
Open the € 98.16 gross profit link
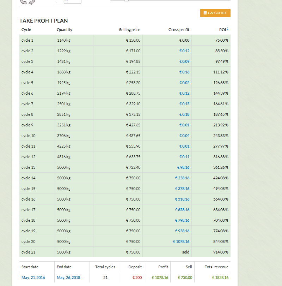click(183, 167)
